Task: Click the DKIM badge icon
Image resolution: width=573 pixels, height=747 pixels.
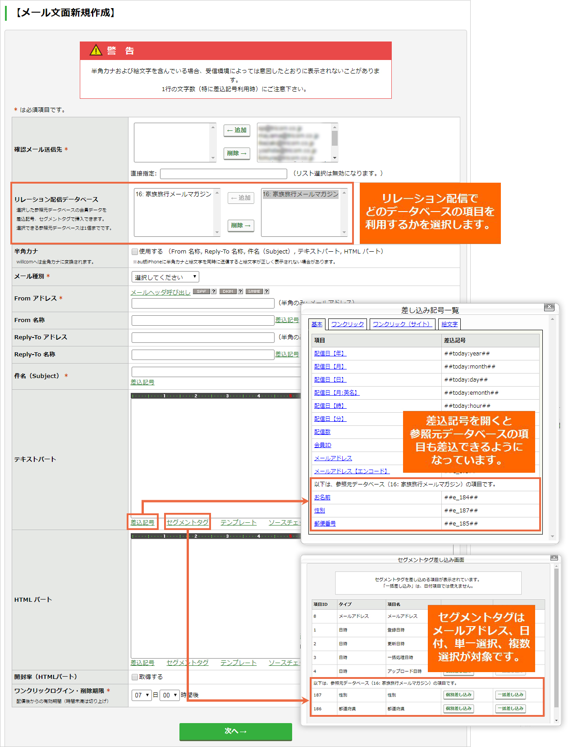Action: click(228, 291)
